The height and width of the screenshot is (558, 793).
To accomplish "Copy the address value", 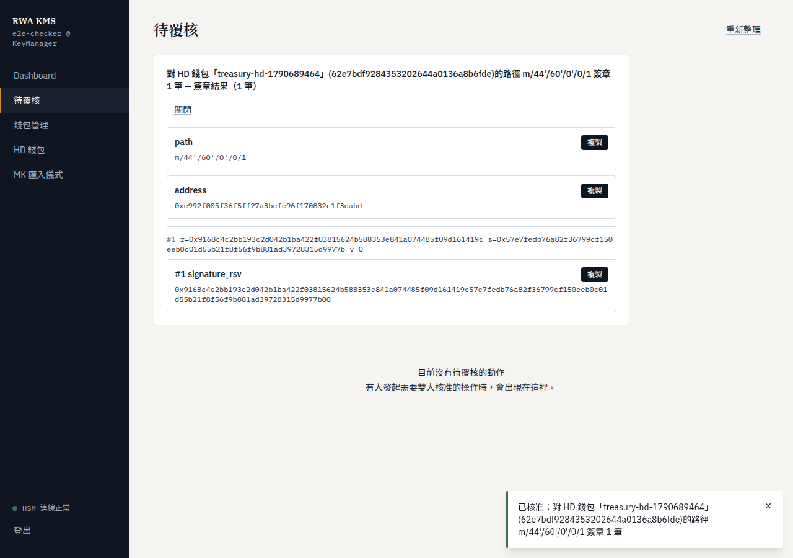I will (x=595, y=191).
